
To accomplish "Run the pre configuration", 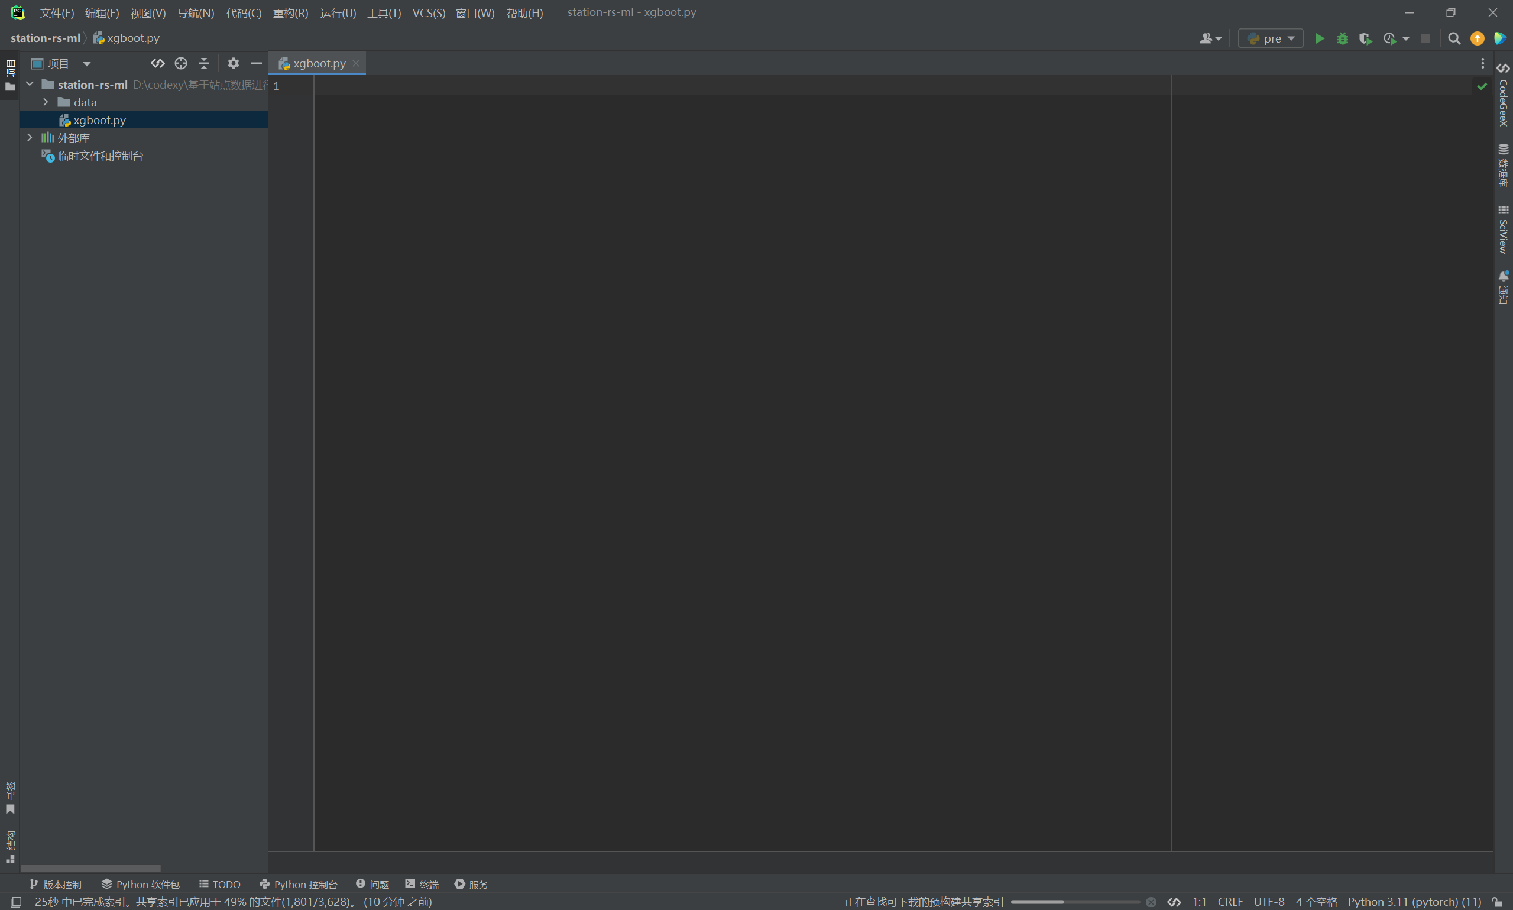I will (1319, 38).
